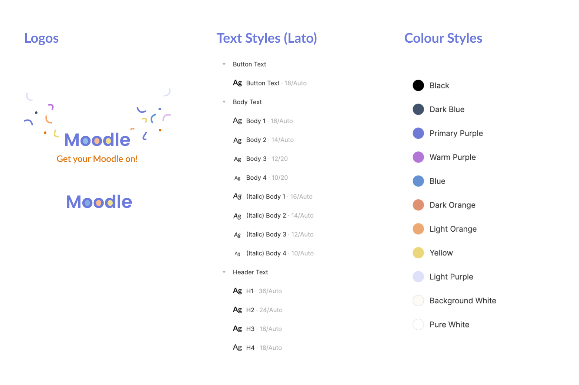The height and width of the screenshot is (385, 579).
Task: Click the Ag icon for H2 style
Action: [x=237, y=310]
